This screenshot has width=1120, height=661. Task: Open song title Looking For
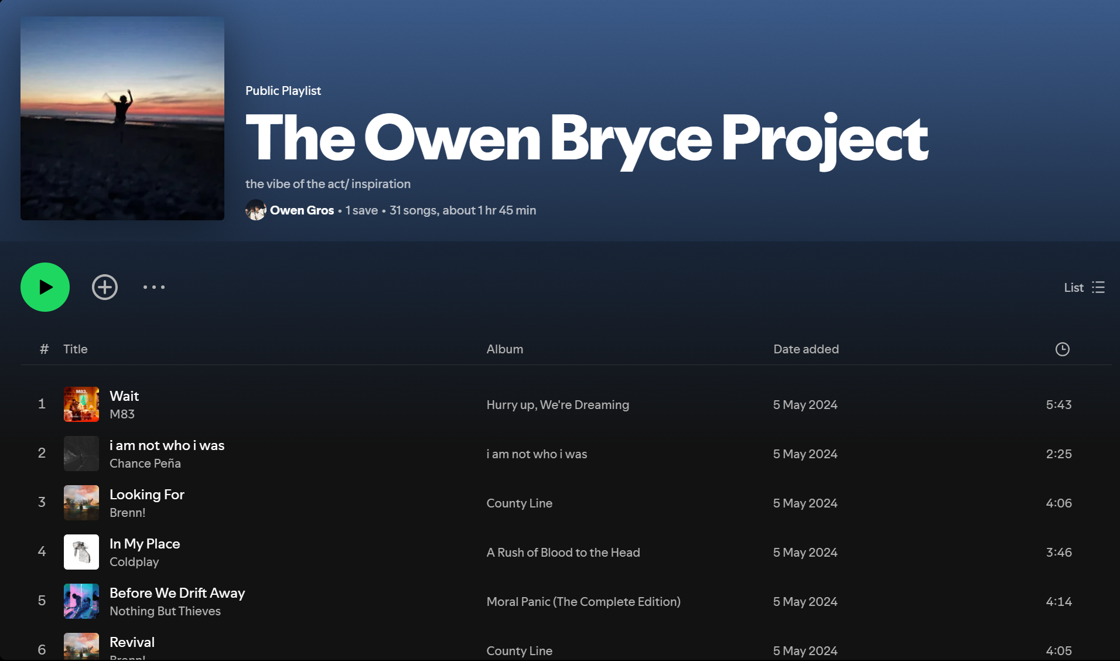pos(147,495)
